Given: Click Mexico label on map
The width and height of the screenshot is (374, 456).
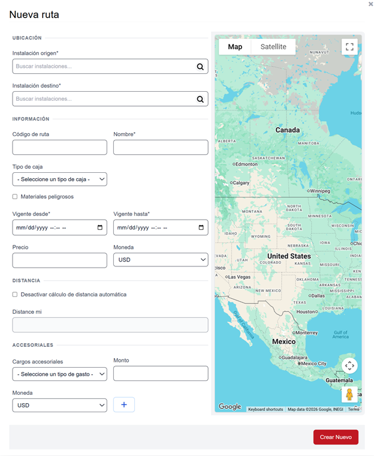Looking at the screenshot, I should (284, 341).
